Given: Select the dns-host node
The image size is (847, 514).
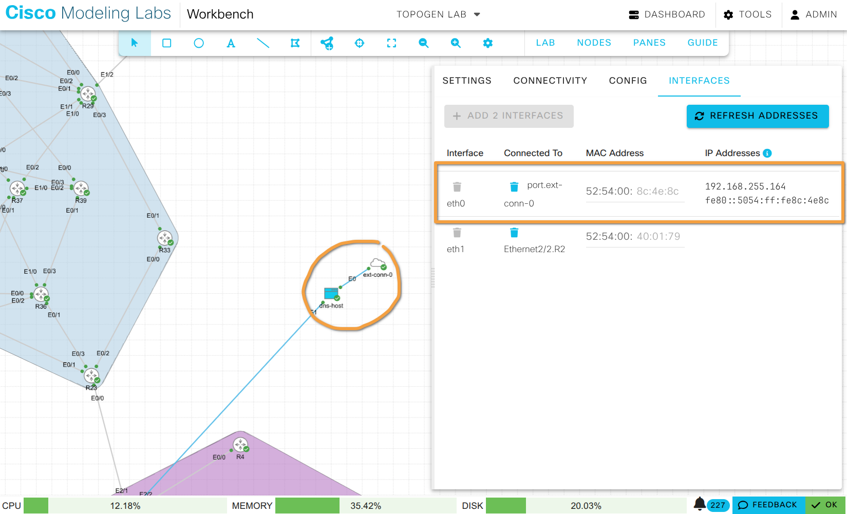Looking at the screenshot, I should pos(331,294).
